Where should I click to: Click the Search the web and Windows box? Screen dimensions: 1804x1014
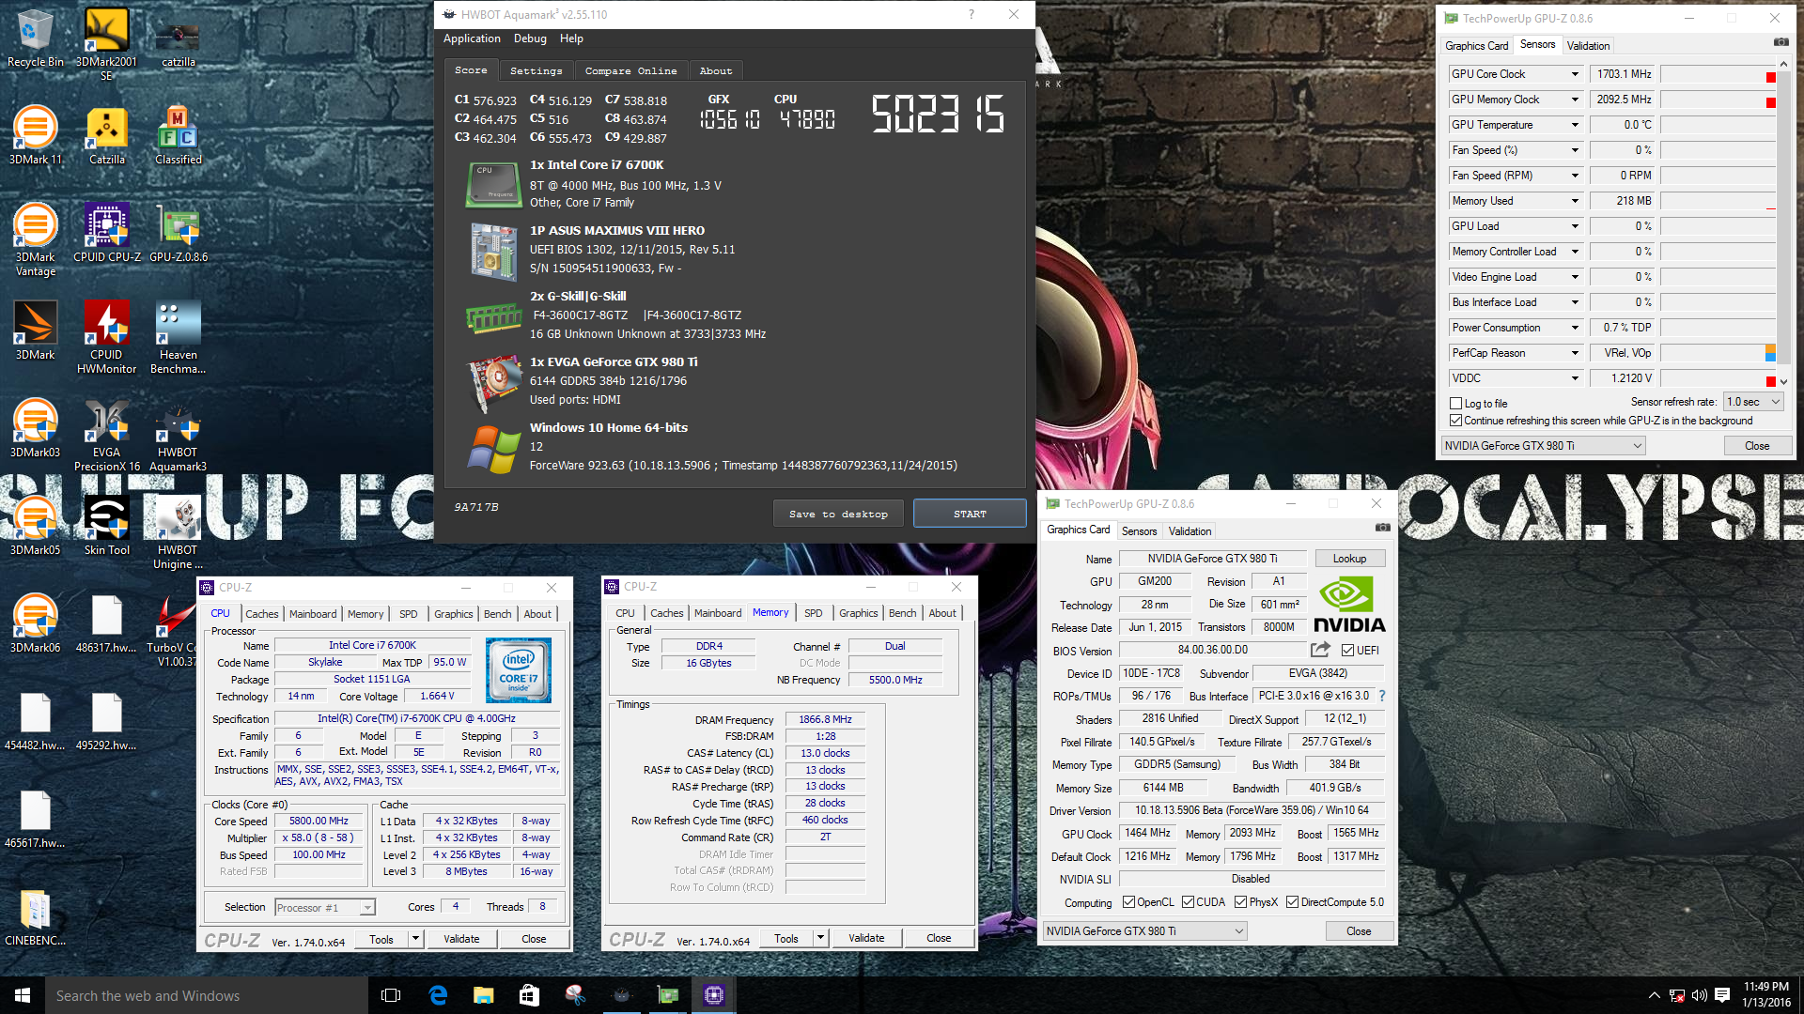click(207, 995)
